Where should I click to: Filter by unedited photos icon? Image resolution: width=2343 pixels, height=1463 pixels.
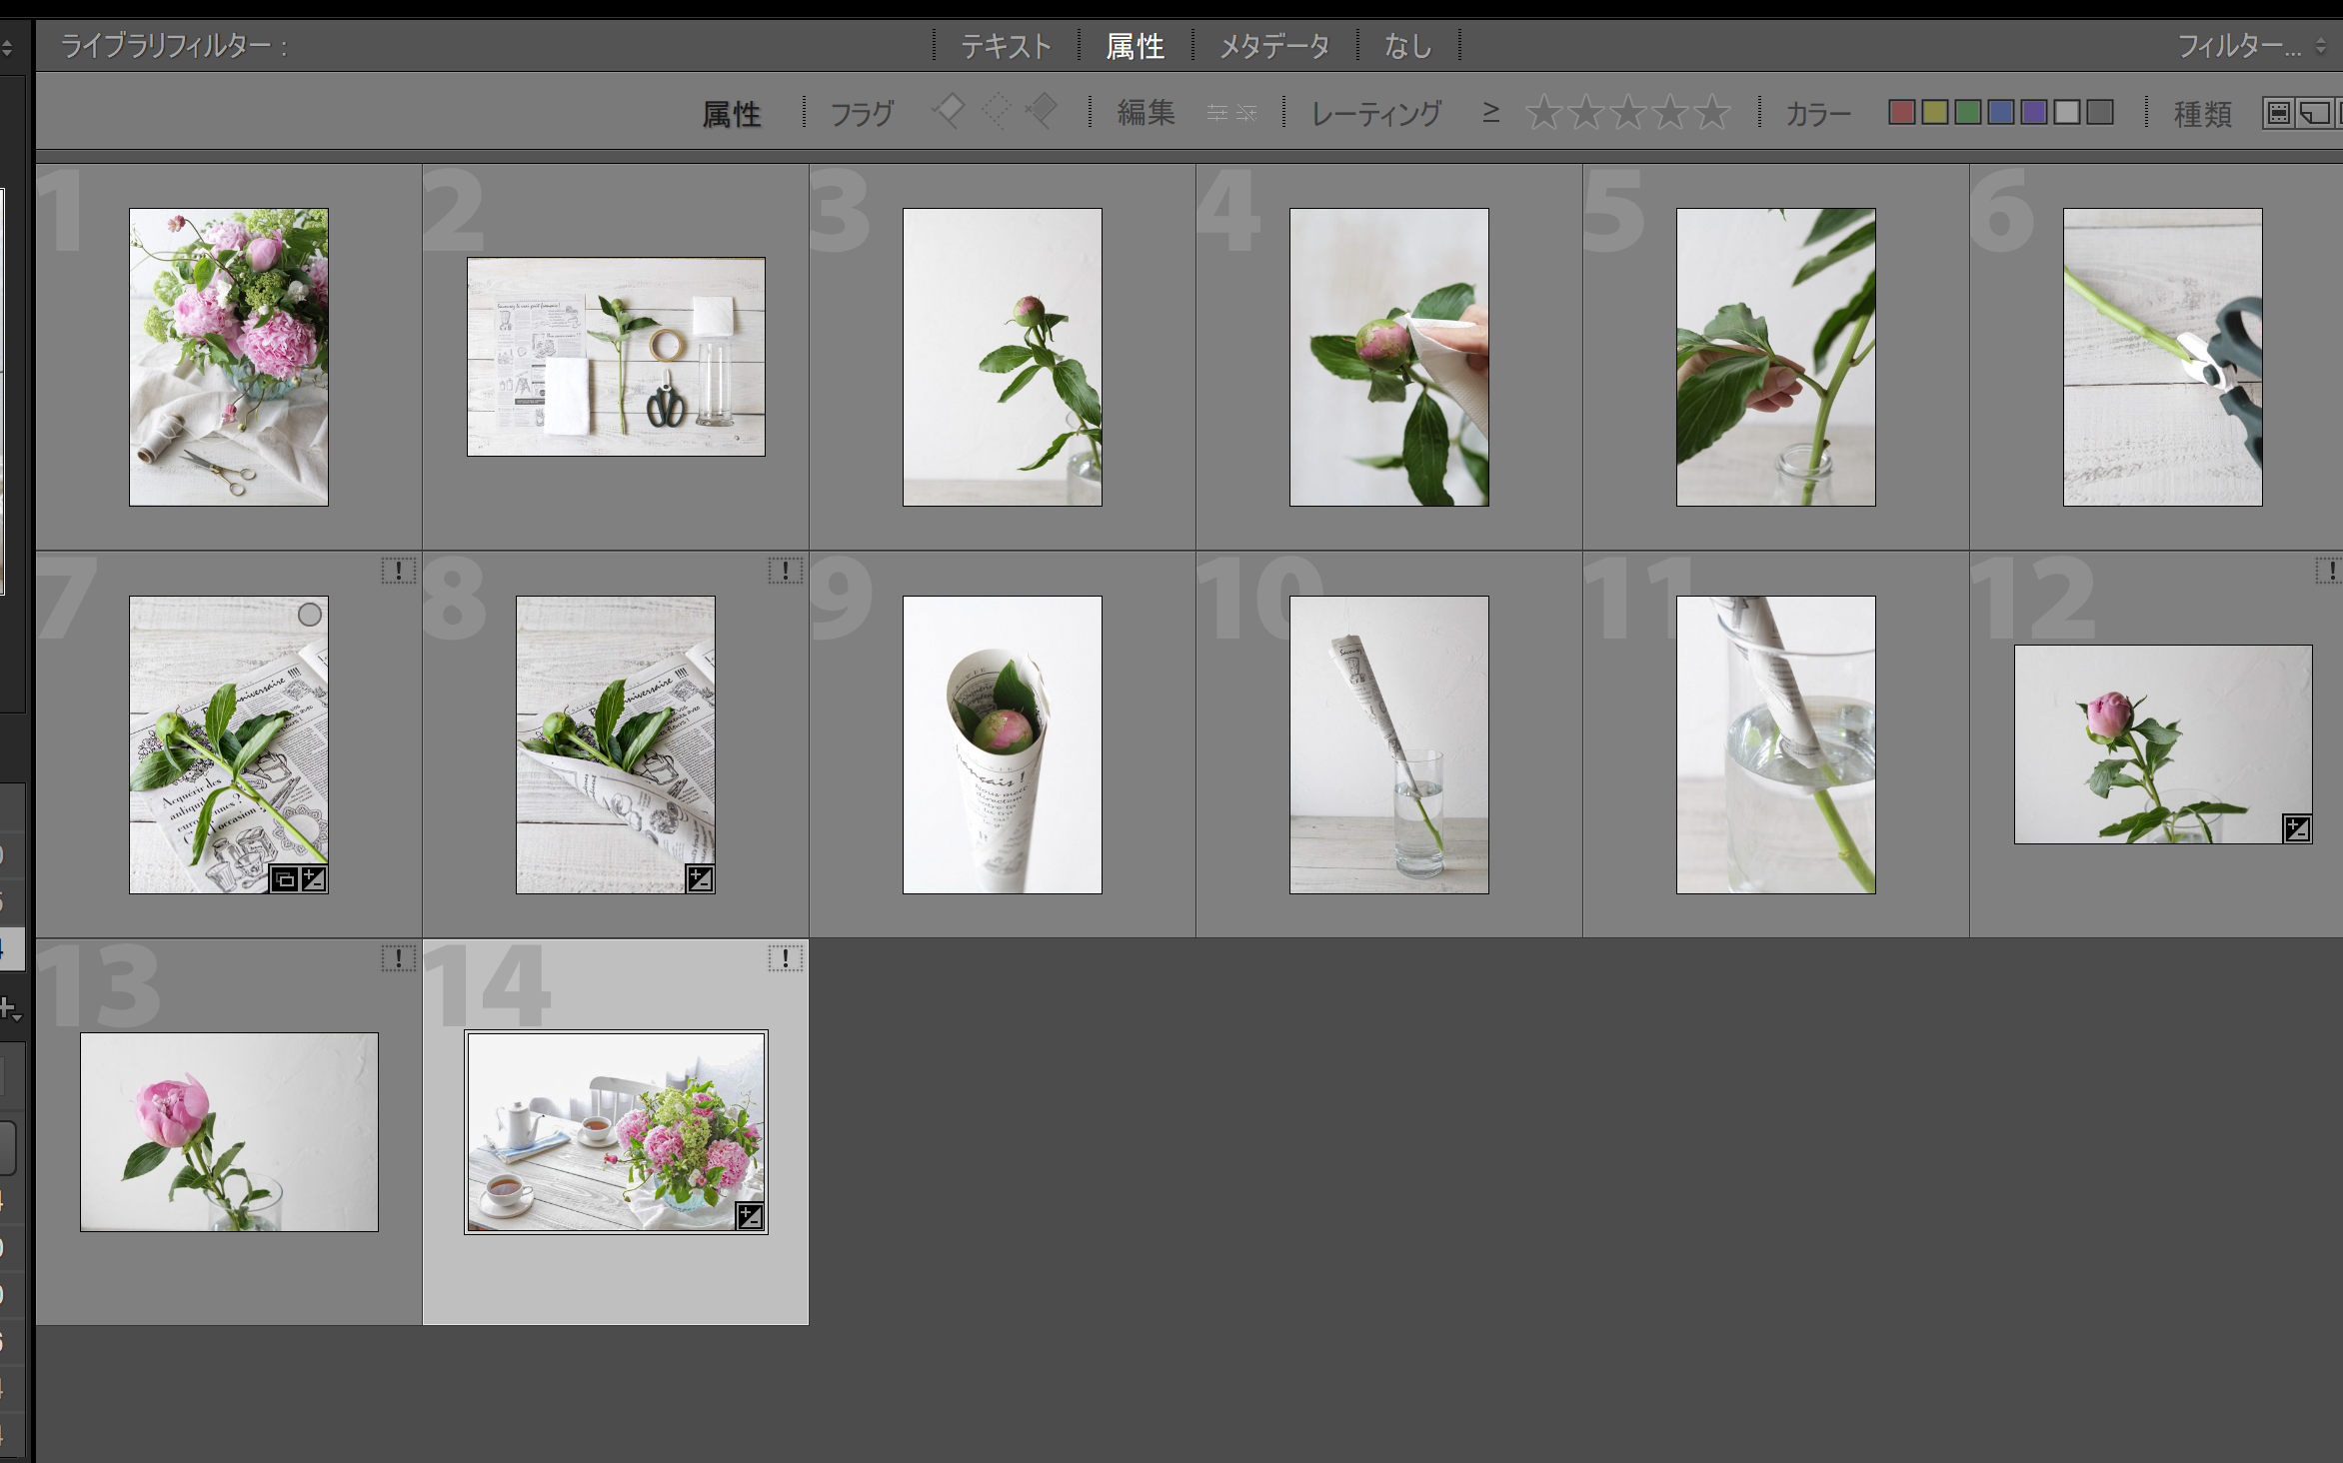tap(1246, 113)
